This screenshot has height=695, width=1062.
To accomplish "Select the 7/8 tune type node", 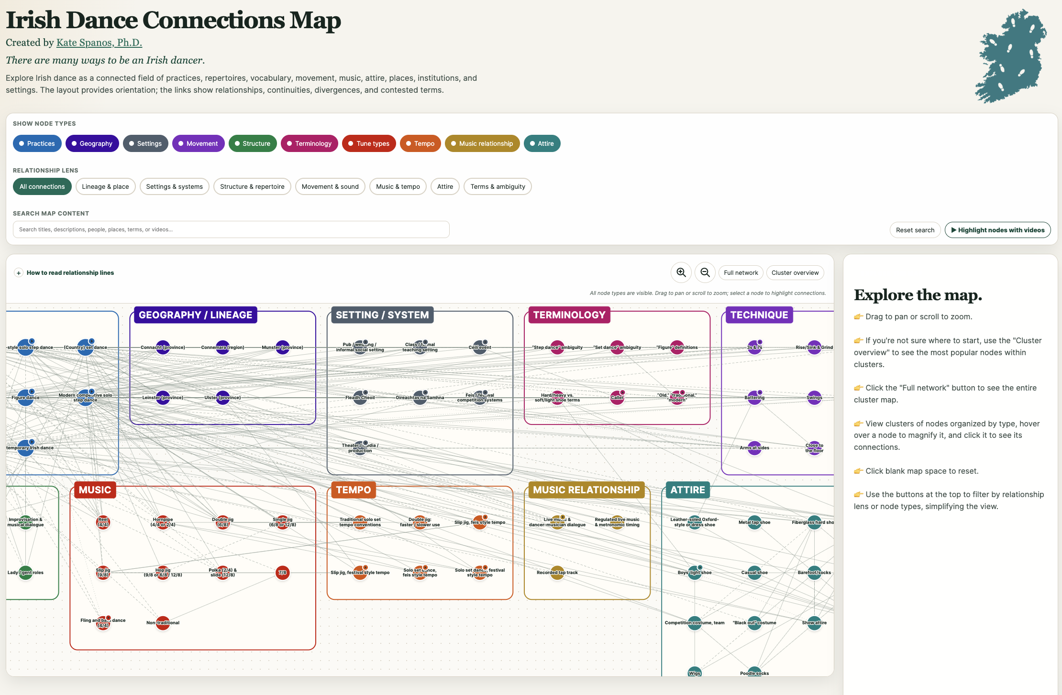I will pyautogui.click(x=283, y=573).
